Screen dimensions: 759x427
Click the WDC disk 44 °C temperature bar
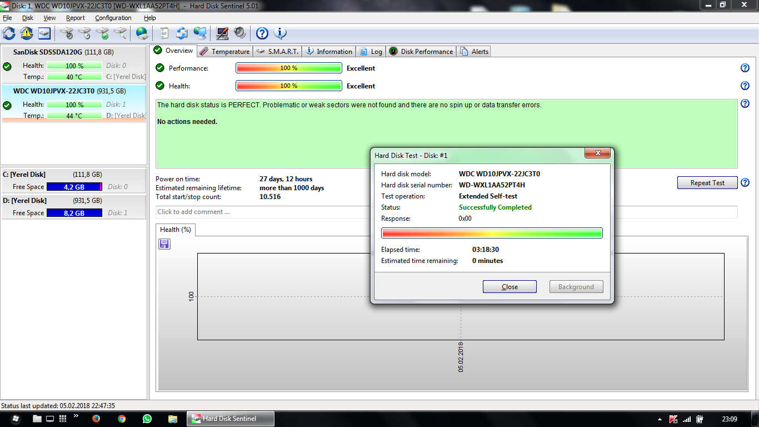coord(74,116)
